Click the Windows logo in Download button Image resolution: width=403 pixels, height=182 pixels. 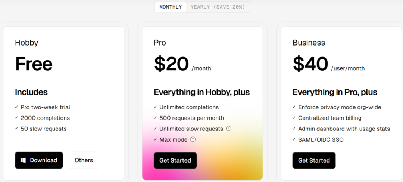(x=23, y=160)
